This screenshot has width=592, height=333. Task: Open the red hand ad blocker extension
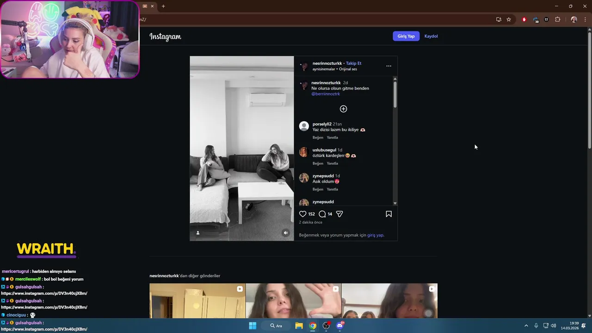(524, 19)
